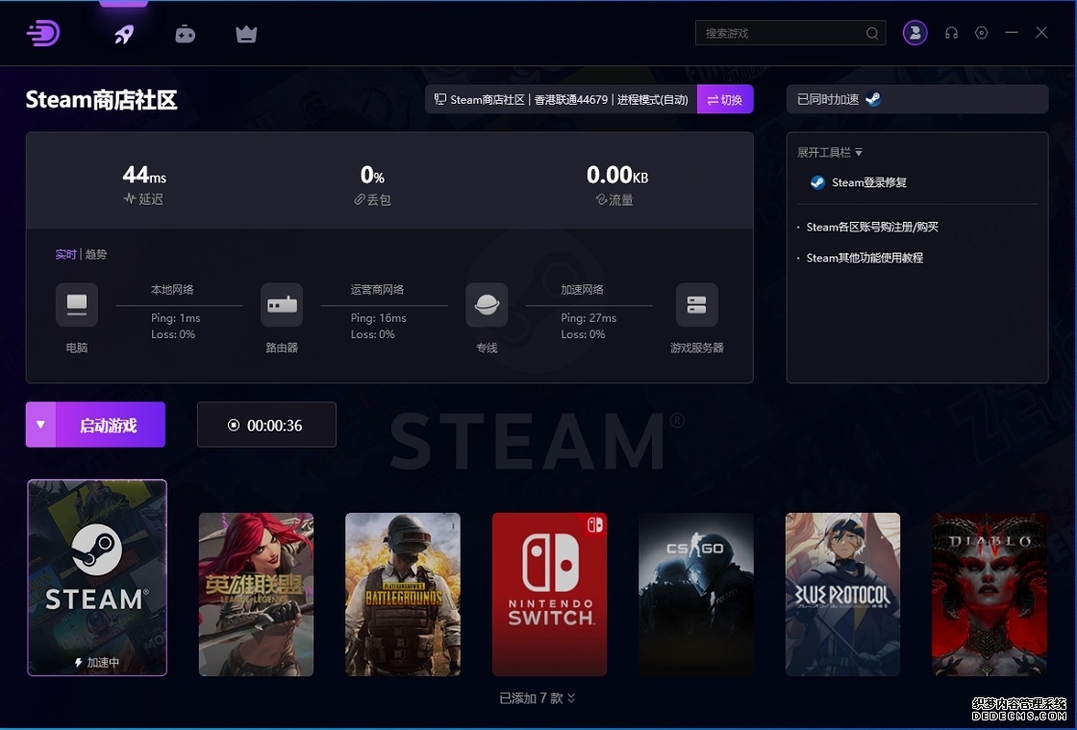Open the user profile avatar icon
Viewport: 1077px width, 730px height.
click(914, 33)
